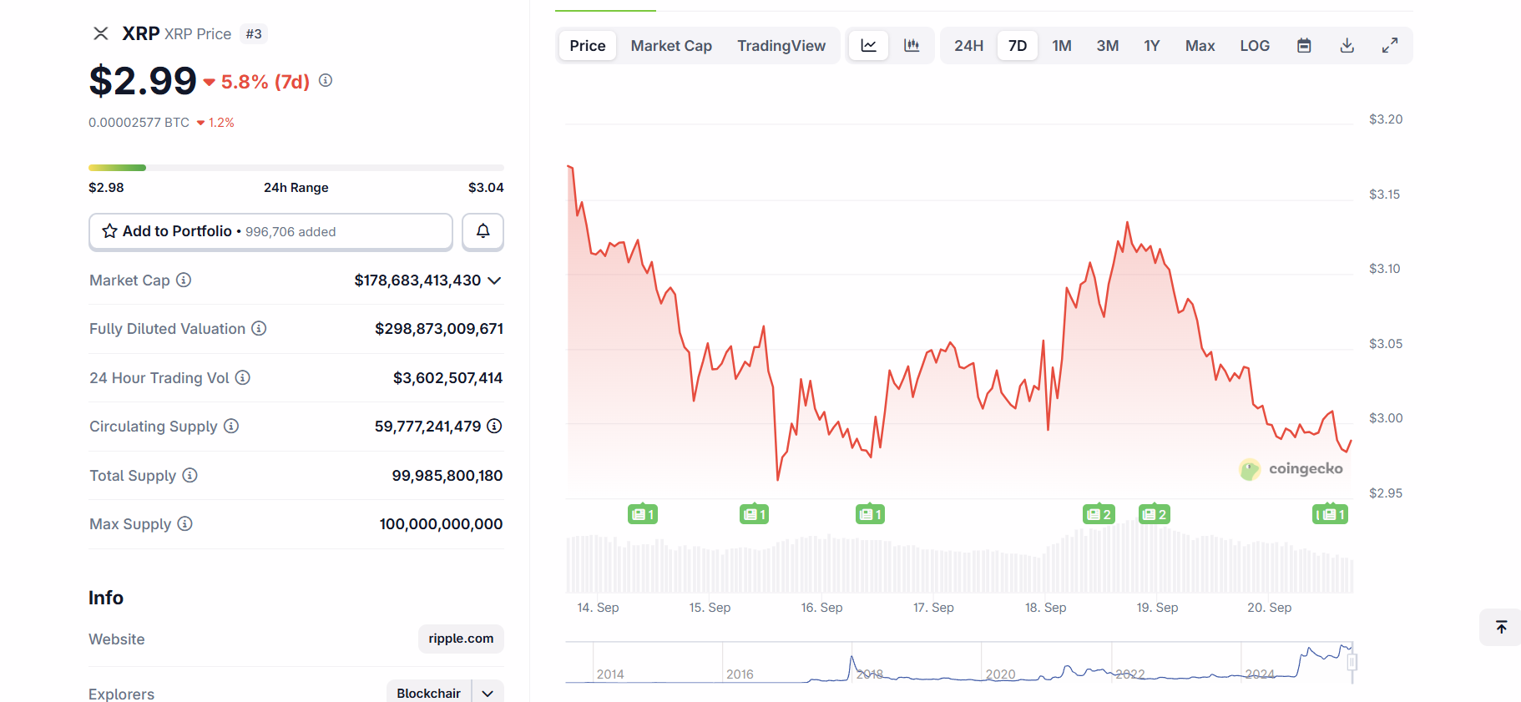Open the Blockchair explorers dropdown arrow

488,693
